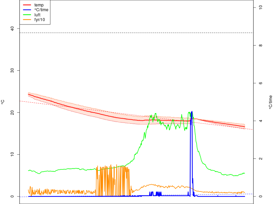Click the green luft legend line
273x204 pixels.
click(27, 15)
